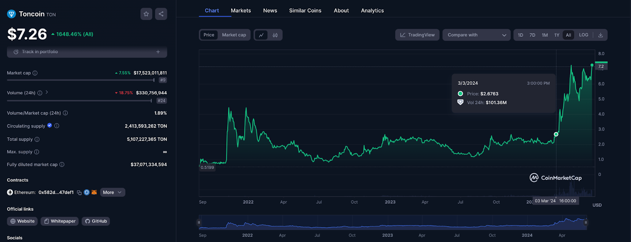Click the Circulating supply info icon
This screenshot has width=631, height=242.
(57, 126)
